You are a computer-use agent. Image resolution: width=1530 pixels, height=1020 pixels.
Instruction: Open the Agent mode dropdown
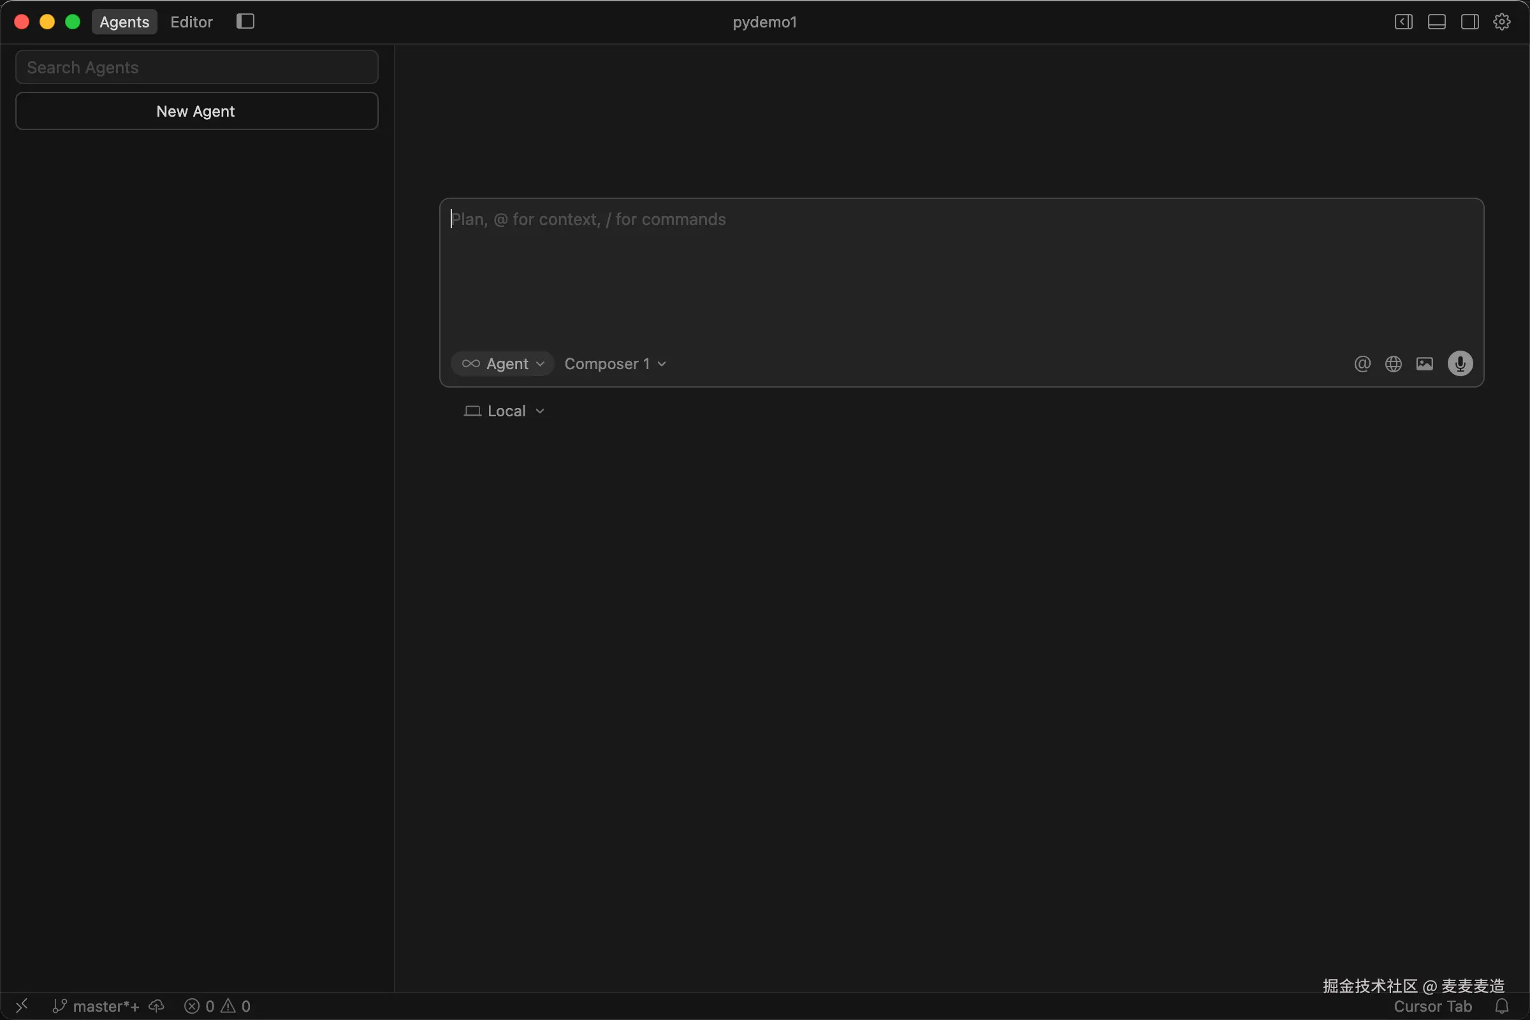pos(503,363)
